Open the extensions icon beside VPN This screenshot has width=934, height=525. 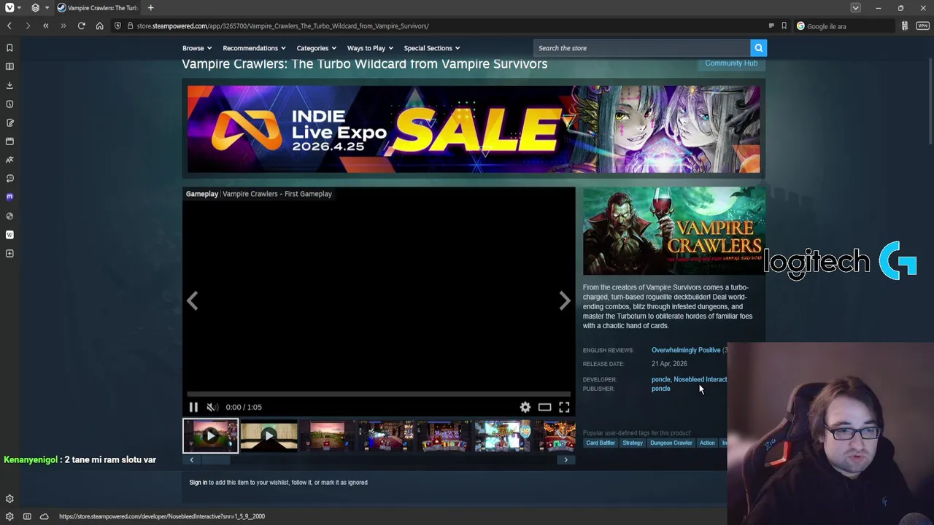(905, 26)
